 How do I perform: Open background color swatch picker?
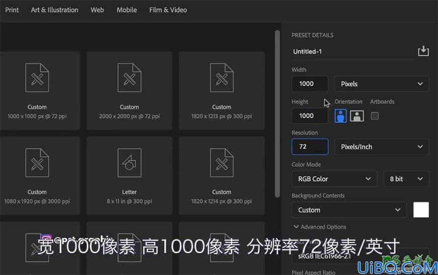tap(421, 210)
